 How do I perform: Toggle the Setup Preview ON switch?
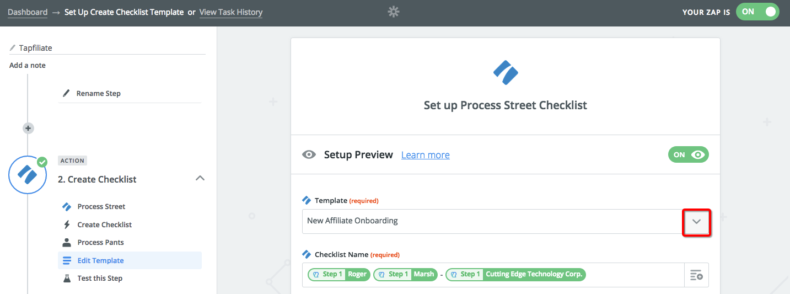tap(689, 154)
